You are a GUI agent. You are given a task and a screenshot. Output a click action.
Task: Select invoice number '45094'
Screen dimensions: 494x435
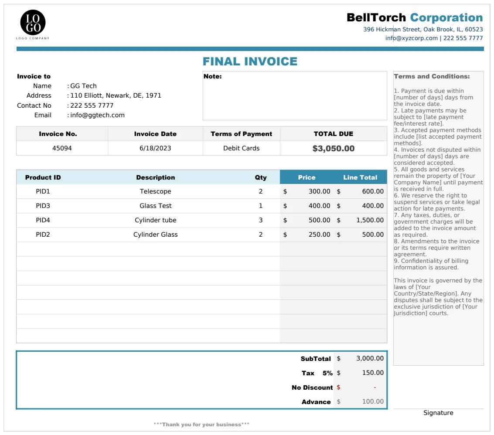click(62, 148)
